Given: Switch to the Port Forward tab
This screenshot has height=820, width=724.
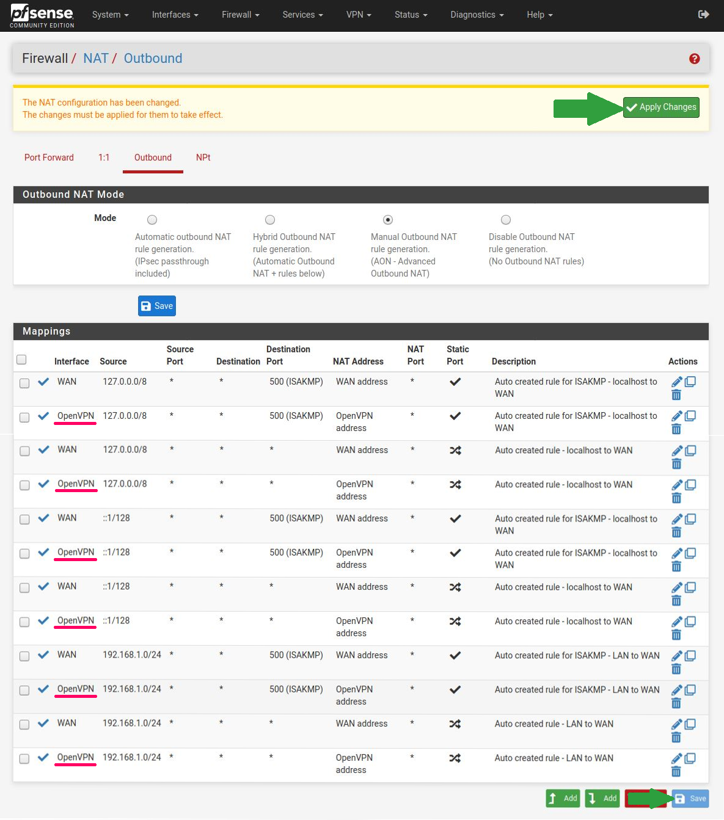Looking at the screenshot, I should point(49,158).
